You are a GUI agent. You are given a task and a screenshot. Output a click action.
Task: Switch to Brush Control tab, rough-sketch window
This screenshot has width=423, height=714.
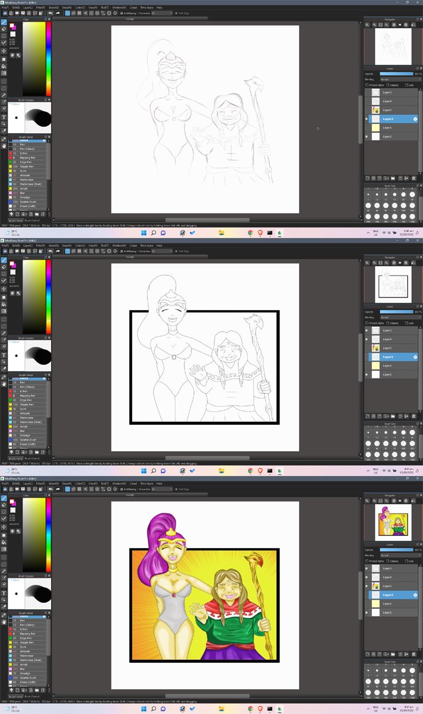coord(32,220)
